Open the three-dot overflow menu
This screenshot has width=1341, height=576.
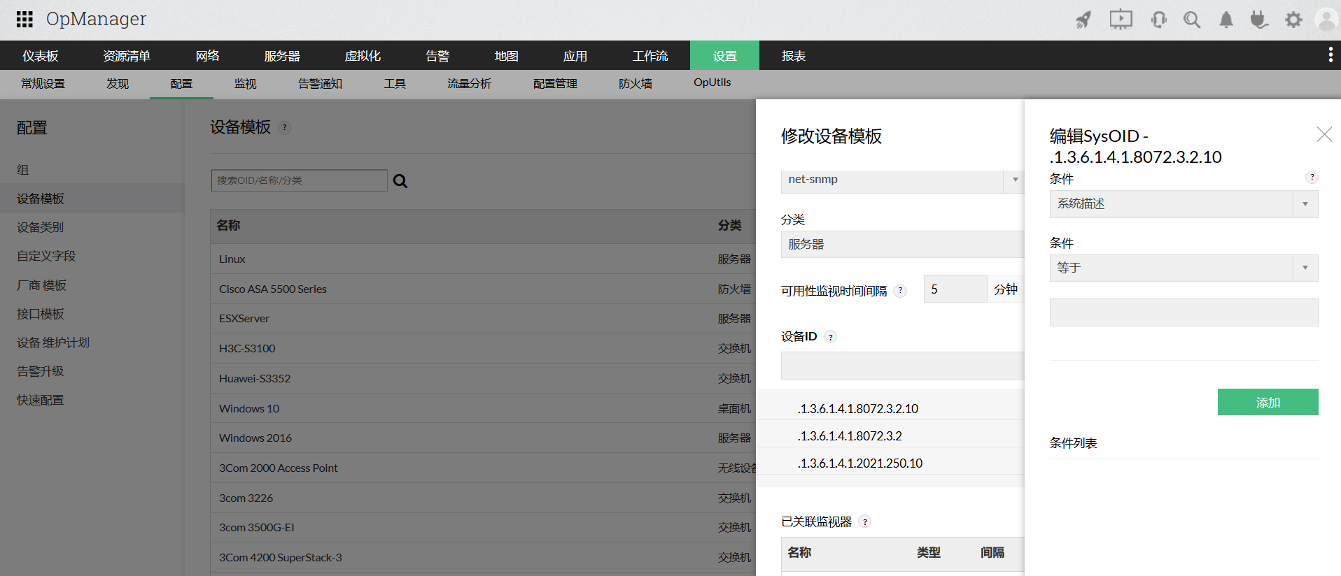1331,55
